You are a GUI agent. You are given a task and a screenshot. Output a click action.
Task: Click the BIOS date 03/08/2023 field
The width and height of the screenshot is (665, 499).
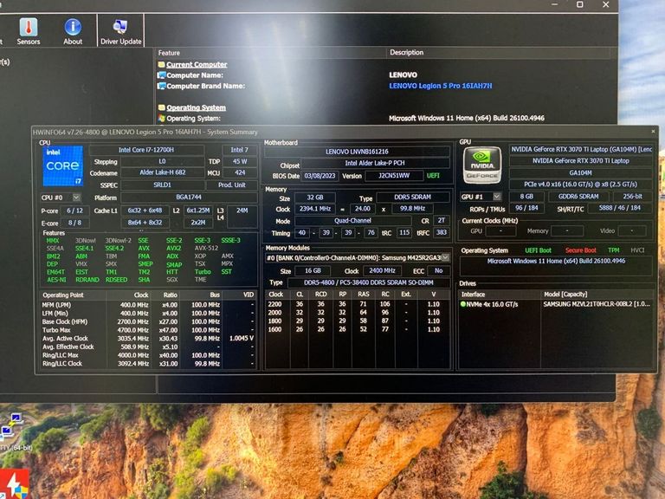pyautogui.click(x=320, y=176)
